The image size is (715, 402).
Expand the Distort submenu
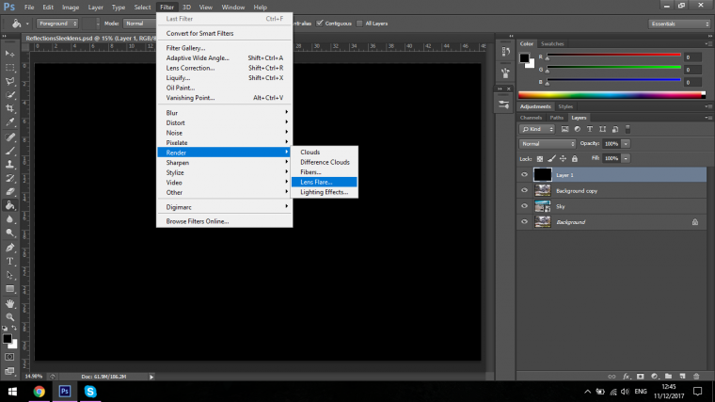pos(224,122)
